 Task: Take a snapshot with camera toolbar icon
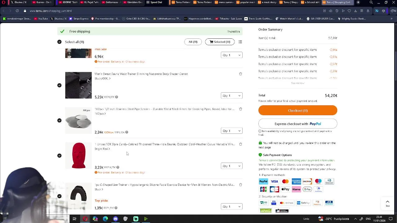tap(331, 11)
